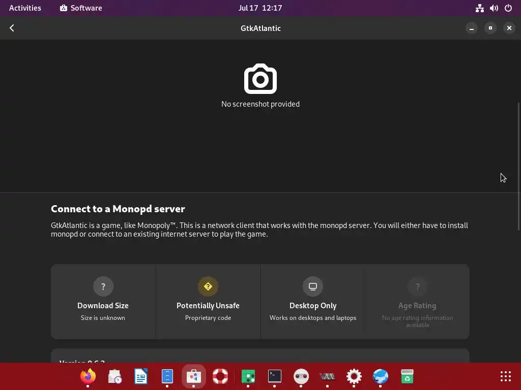
Task: Click the Desktop Only monitor icon
Action: pyautogui.click(x=313, y=286)
